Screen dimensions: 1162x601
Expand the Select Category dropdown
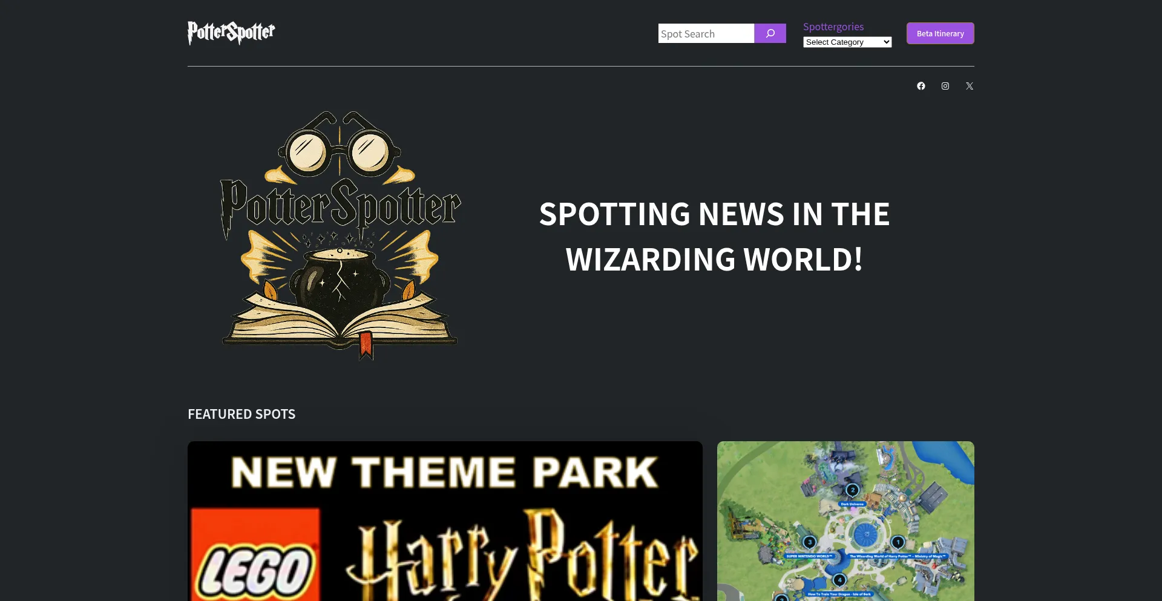(847, 42)
